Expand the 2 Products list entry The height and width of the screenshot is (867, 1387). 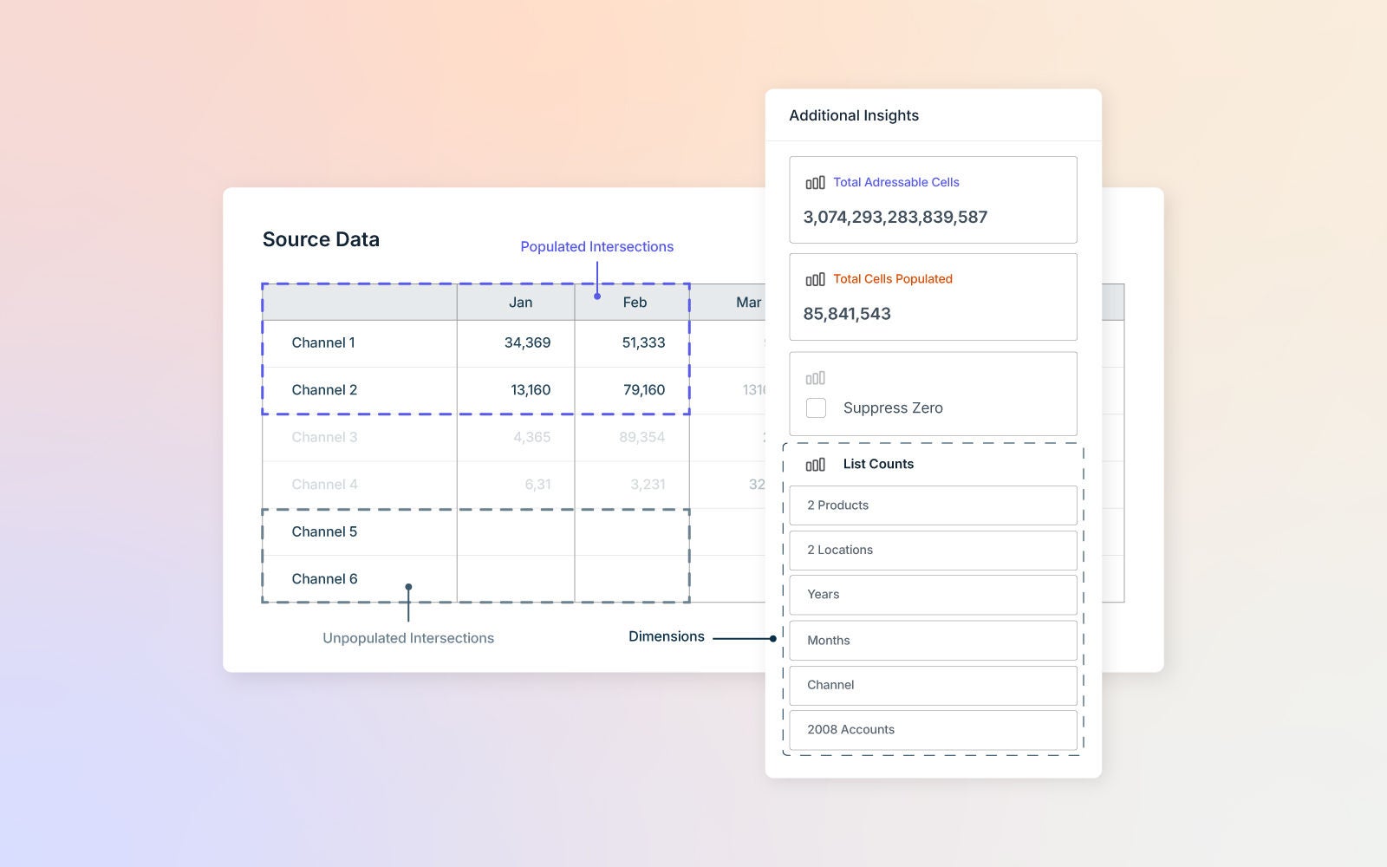(x=933, y=505)
